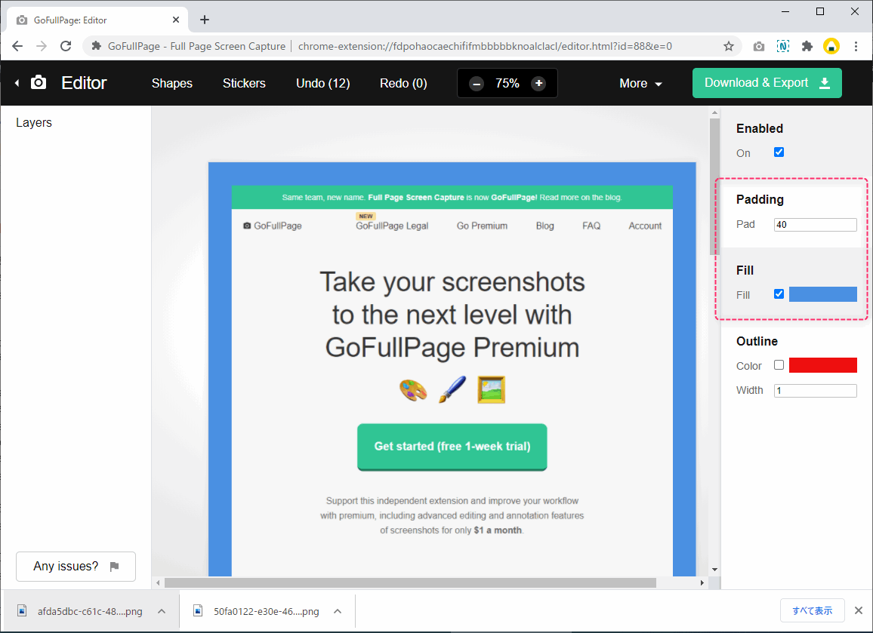Open the blue Fill color swatch
This screenshot has width=873, height=633.
(823, 294)
